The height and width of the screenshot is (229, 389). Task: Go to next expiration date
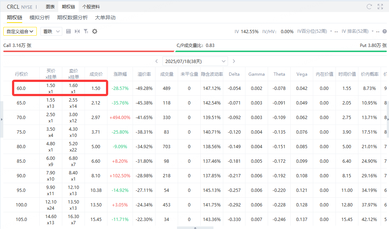click(x=234, y=61)
